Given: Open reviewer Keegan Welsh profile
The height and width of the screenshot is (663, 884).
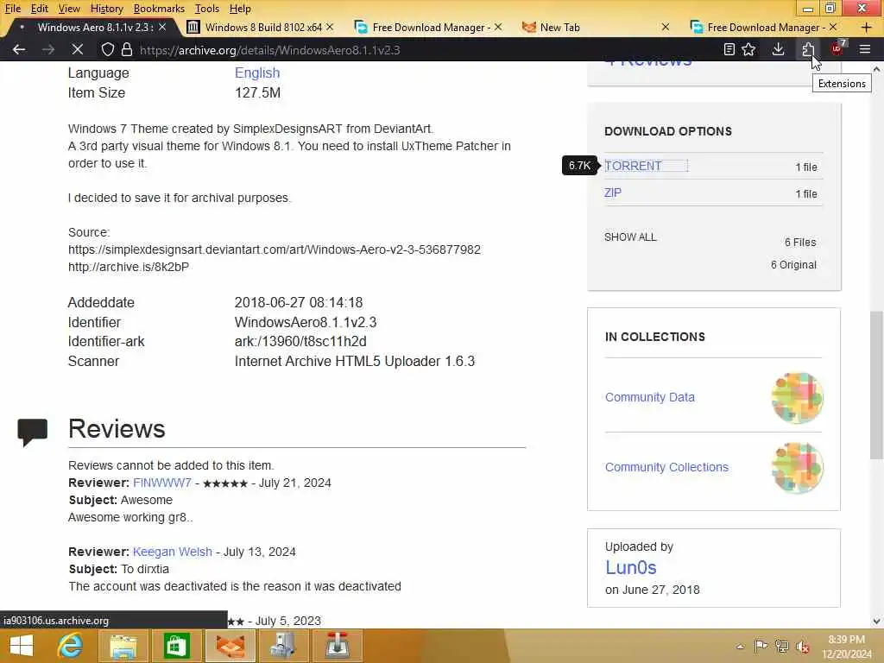Looking at the screenshot, I should coord(173,552).
